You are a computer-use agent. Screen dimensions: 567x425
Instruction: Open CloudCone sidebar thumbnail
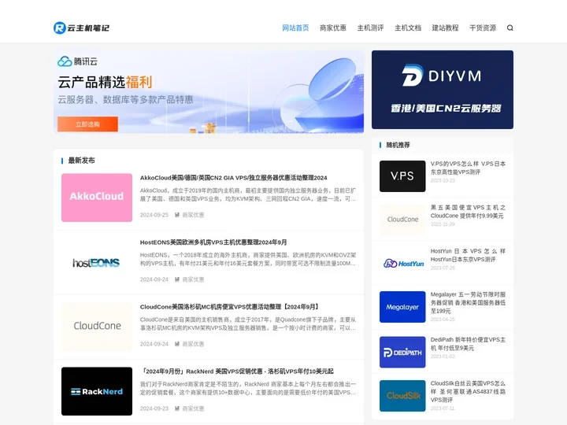pyautogui.click(x=402, y=220)
